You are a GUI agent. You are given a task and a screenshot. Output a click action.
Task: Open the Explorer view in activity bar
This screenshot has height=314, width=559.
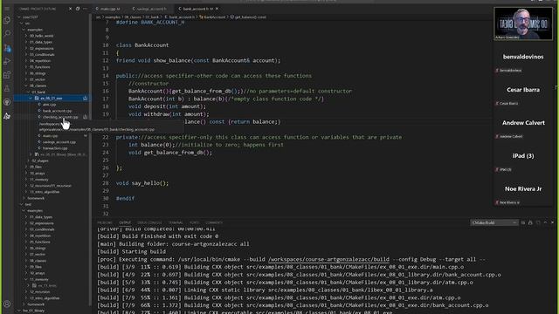[x=7, y=20]
